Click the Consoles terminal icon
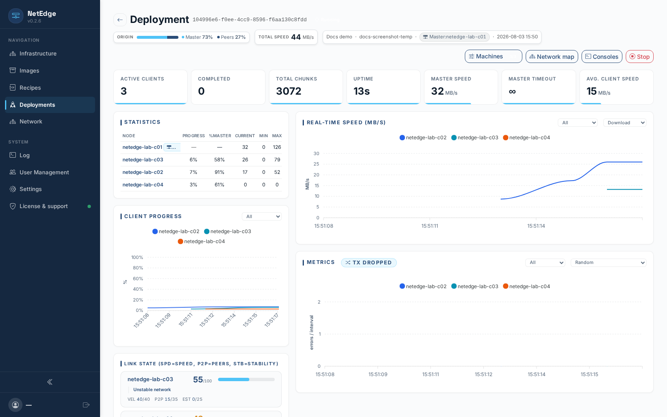The height and width of the screenshot is (417, 667). click(x=588, y=56)
